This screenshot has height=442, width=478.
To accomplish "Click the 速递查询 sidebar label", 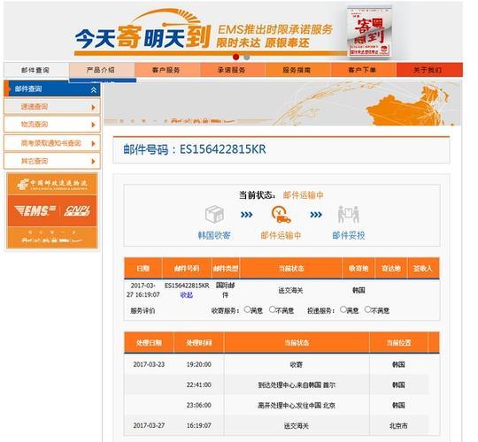I will 35,107.
